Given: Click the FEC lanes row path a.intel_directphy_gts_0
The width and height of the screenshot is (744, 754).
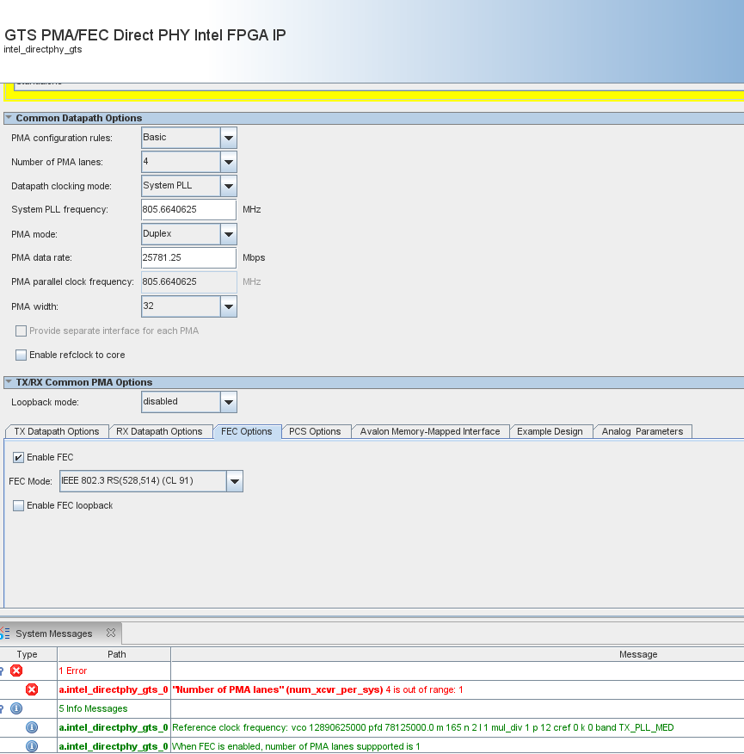Looking at the screenshot, I should click(x=114, y=746).
